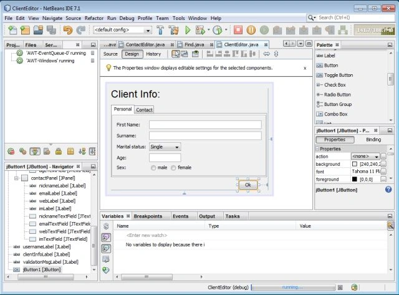
Task: Click the First Name text field
Action: (x=205, y=125)
